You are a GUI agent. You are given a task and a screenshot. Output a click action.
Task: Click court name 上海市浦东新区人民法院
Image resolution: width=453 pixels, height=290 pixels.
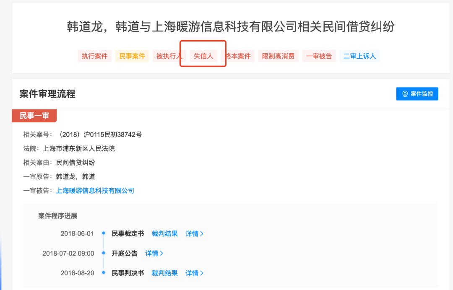pyautogui.click(x=79, y=149)
